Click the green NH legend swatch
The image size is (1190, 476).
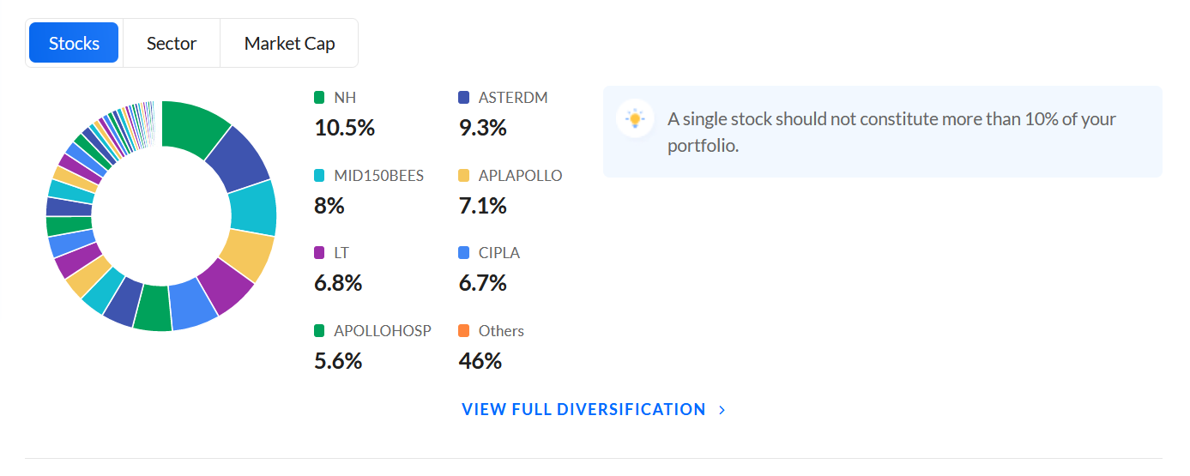(320, 98)
